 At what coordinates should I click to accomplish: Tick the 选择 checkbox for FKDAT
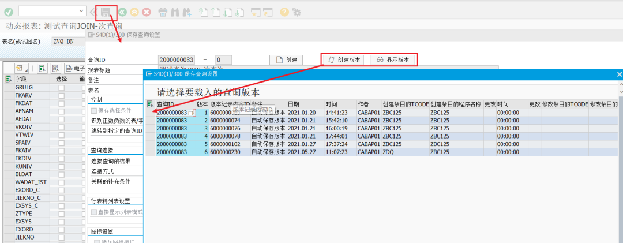coord(62,104)
